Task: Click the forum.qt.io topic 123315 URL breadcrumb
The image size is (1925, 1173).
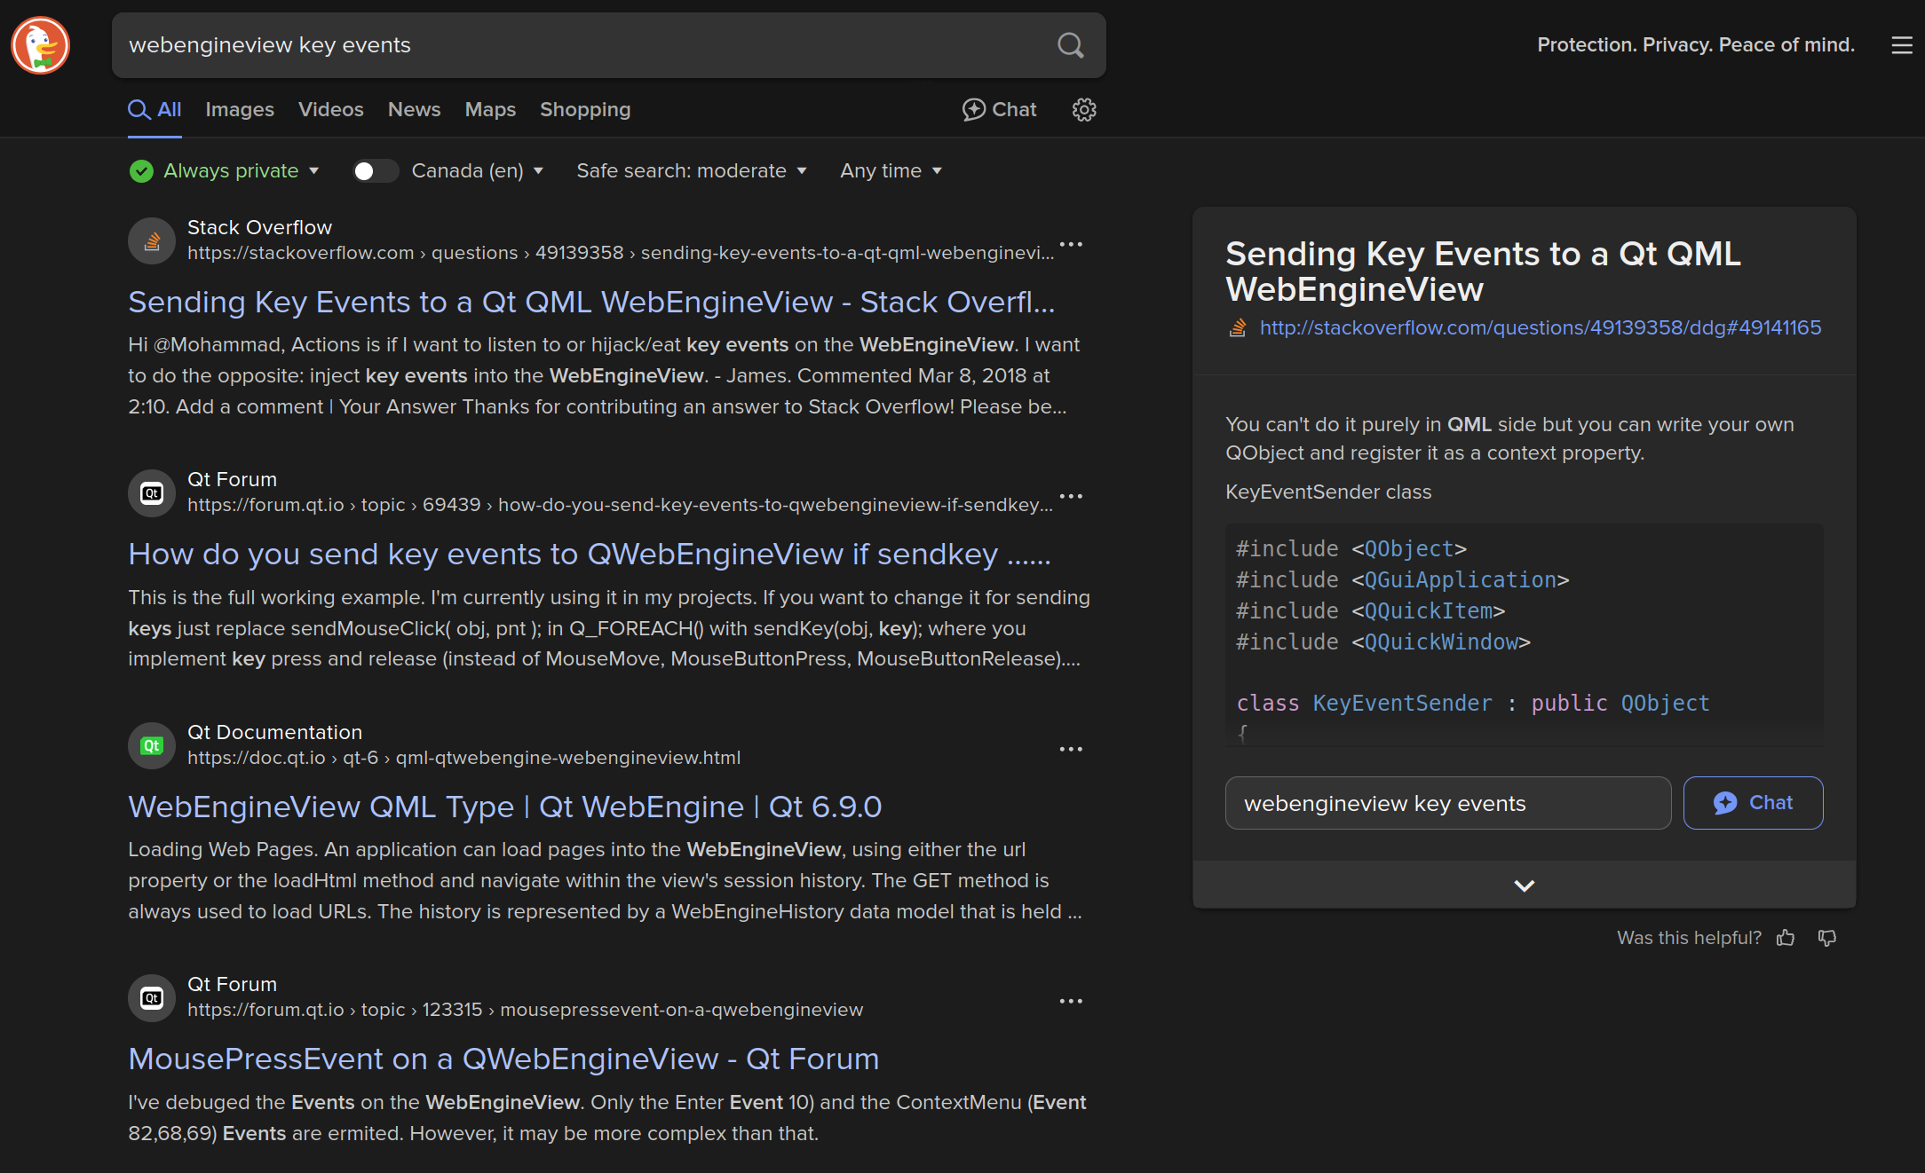Action: pyautogui.click(x=525, y=1010)
